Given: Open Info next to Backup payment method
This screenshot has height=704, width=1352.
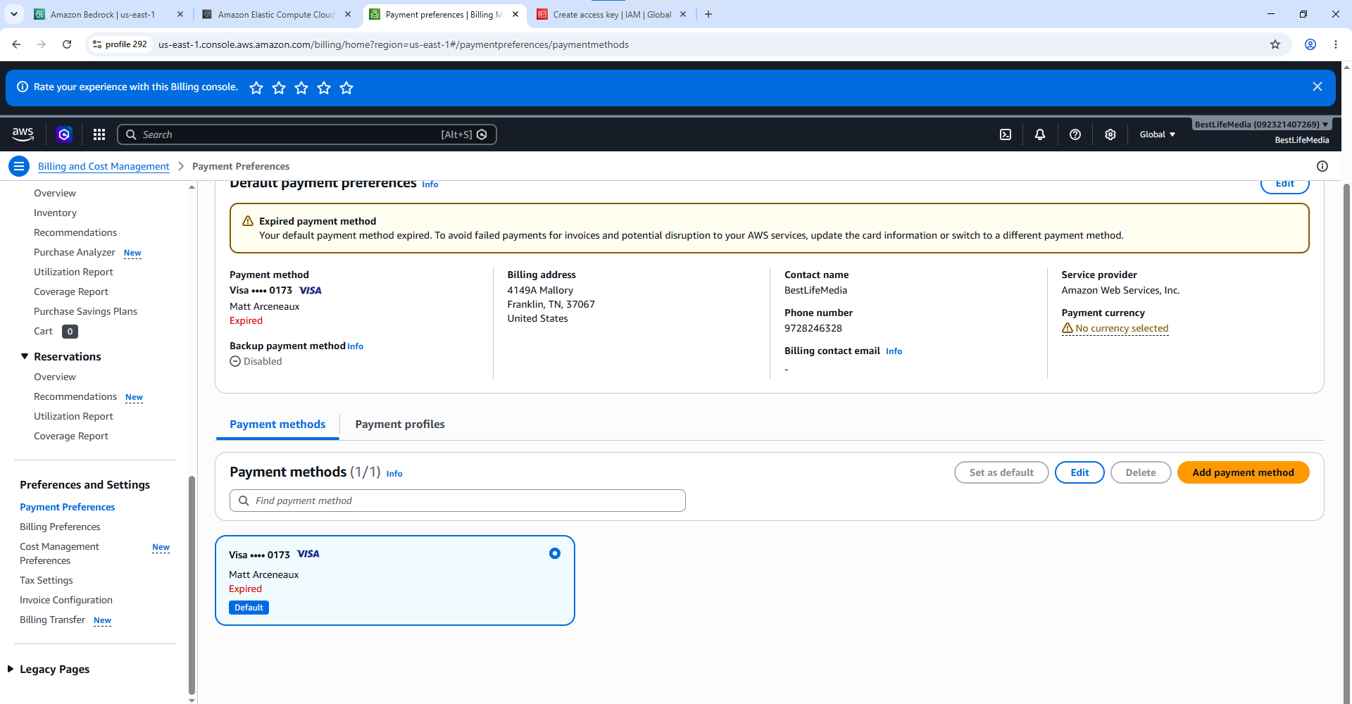Looking at the screenshot, I should (356, 346).
